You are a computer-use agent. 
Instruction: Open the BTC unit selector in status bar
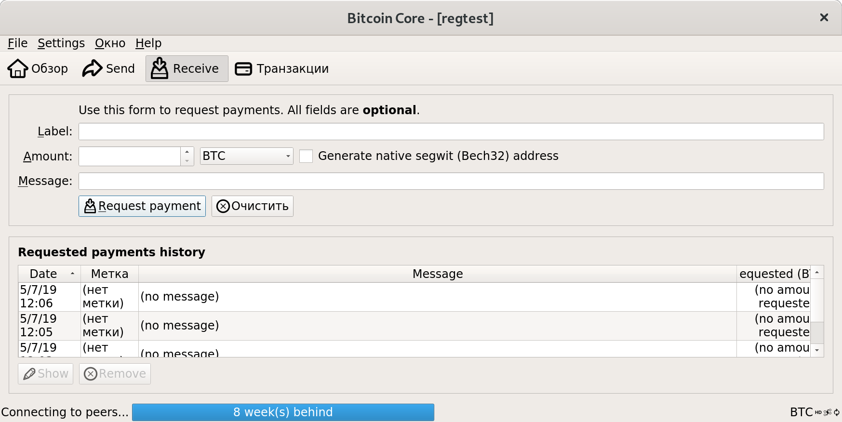(801, 412)
